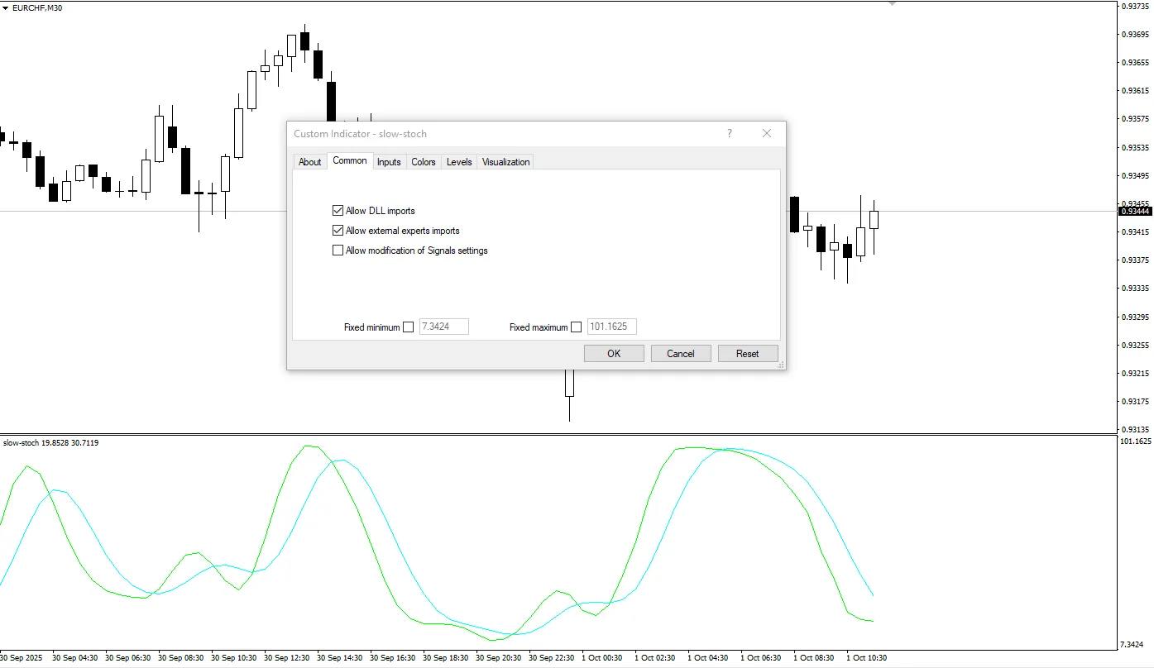Image resolution: width=1154 pixels, height=668 pixels.
Task: Click 0.93375 on the price axis
Action: coord(1135,260)
